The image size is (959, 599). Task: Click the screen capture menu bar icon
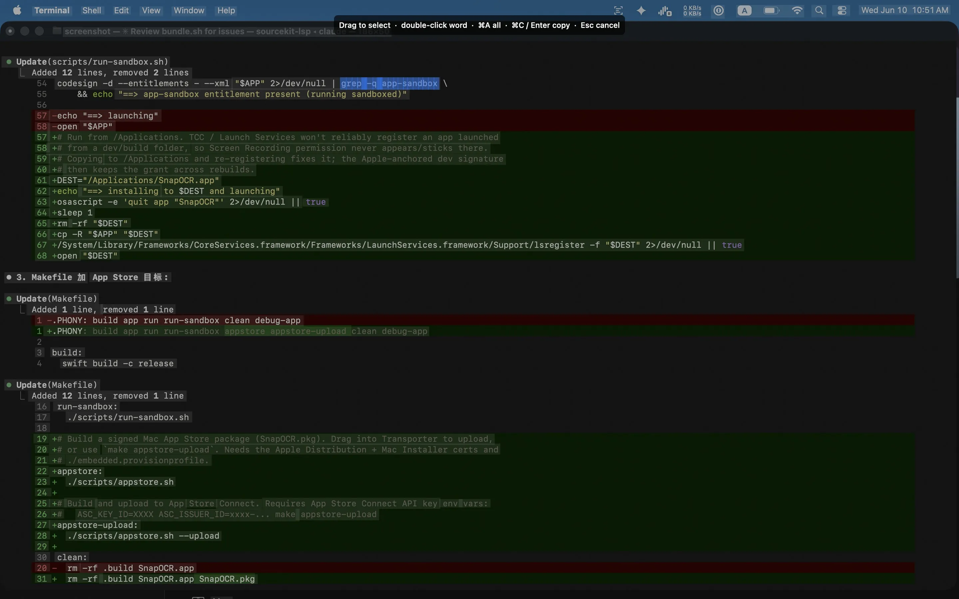click(618, 10)
